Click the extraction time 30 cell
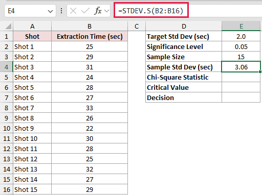The height and width of the screenshot is (195, 262). [x=90, y=138]
